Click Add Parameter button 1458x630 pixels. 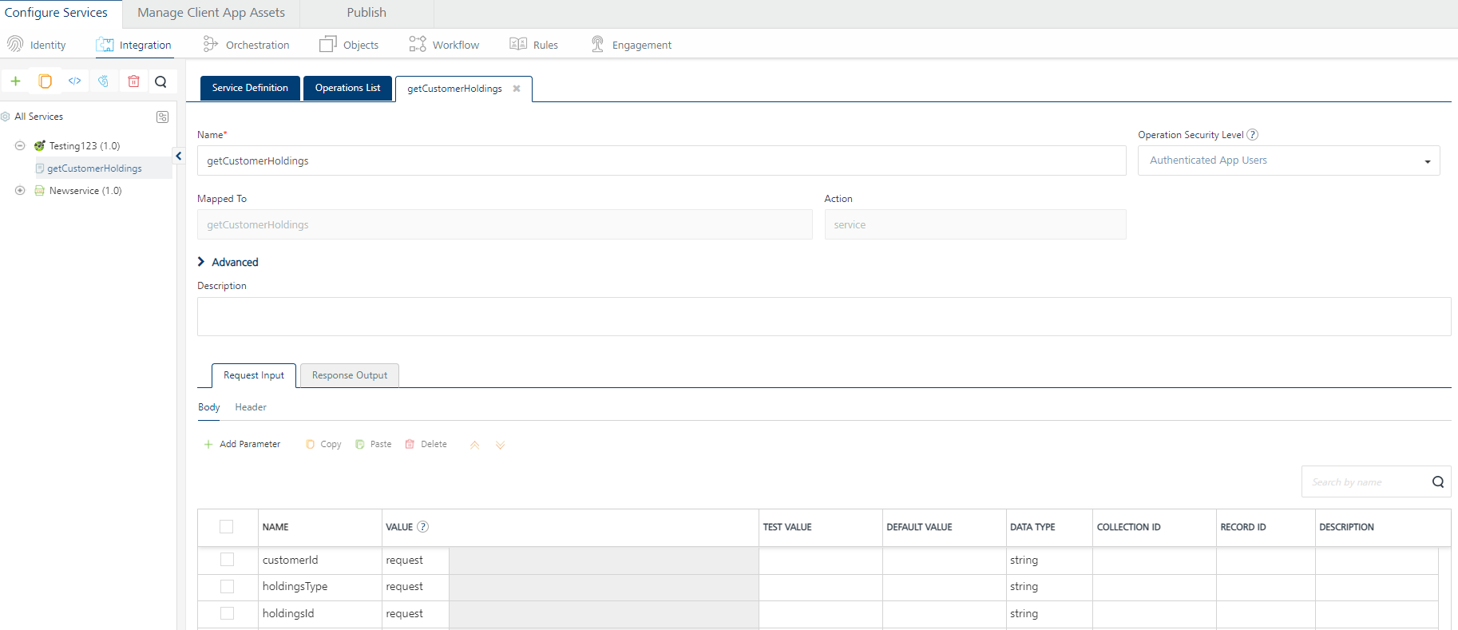tap(242, 444)
